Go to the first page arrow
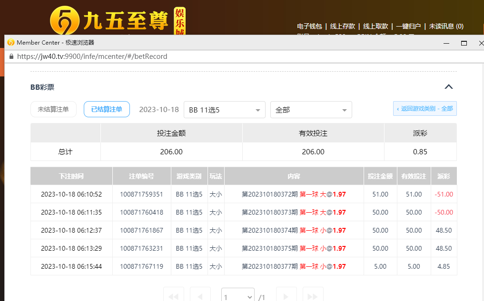 pos(173,296)
